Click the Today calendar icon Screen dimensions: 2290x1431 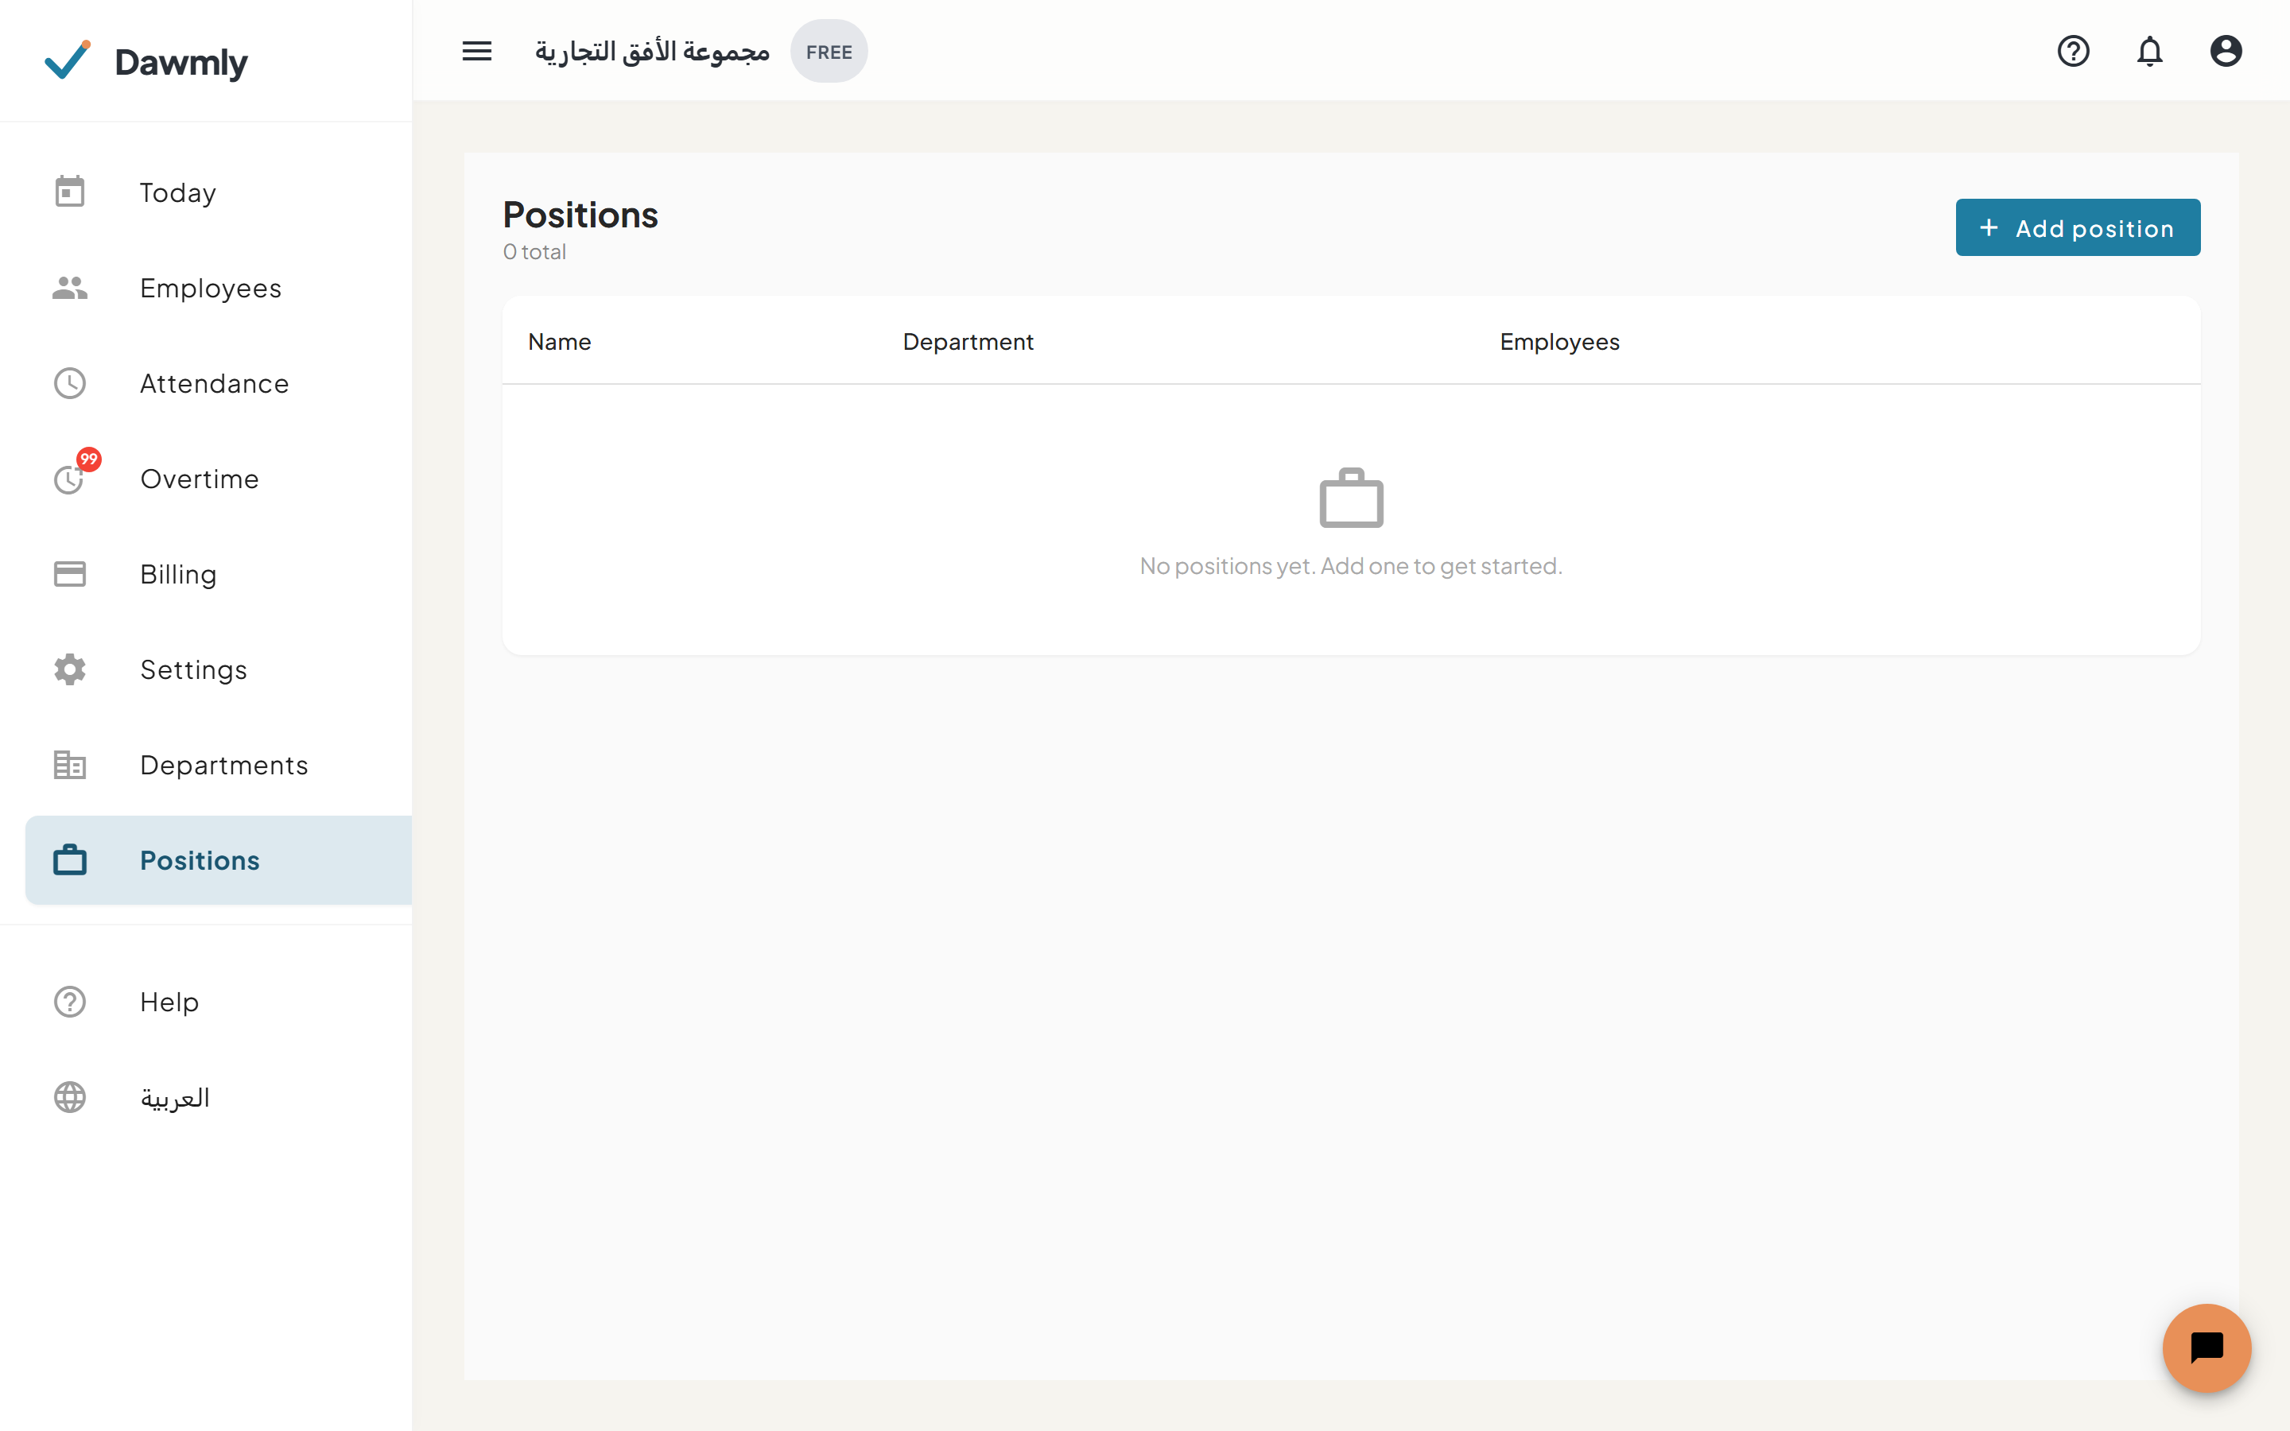click(70, 192)
